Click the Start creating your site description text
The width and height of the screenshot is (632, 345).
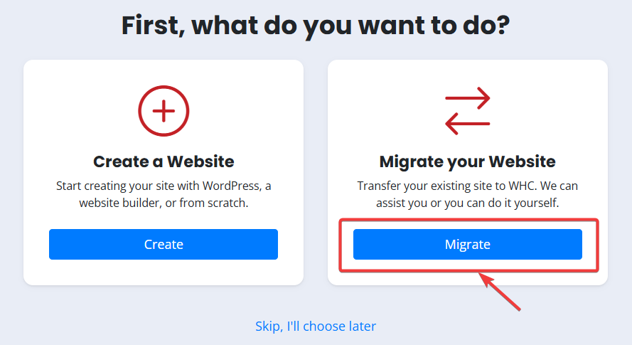click(164, 194)
